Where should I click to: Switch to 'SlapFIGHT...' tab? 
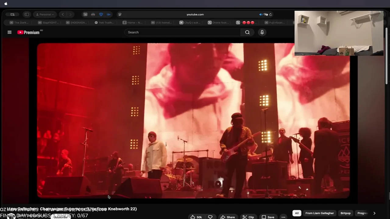click(47, 23)
